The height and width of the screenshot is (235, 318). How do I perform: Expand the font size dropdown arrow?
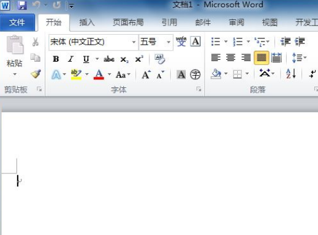pos(168,42)
